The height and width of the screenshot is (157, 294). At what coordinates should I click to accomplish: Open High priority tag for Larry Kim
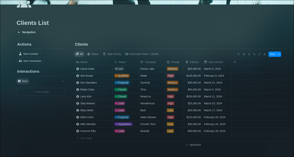point(171,97)
